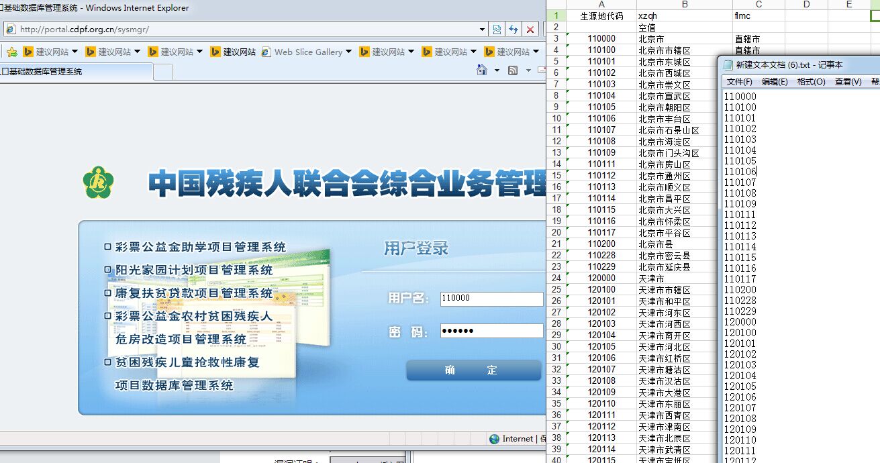Select Excel column B header
Image resolution: width=880 pixels, height=463 pixels.
pyautogui.click(x=685, y=5)
